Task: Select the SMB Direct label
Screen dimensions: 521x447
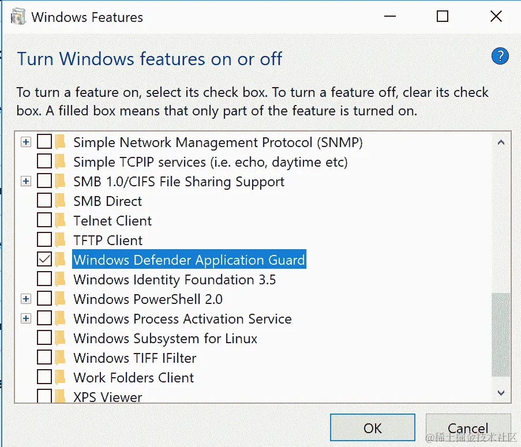Action: pyautogui.click(x=107, y=201)
